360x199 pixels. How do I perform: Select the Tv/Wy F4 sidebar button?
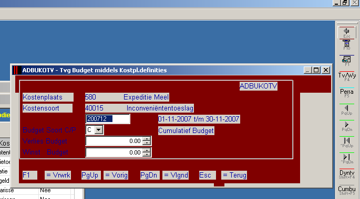pyautogui.click(x=347, y=77)
